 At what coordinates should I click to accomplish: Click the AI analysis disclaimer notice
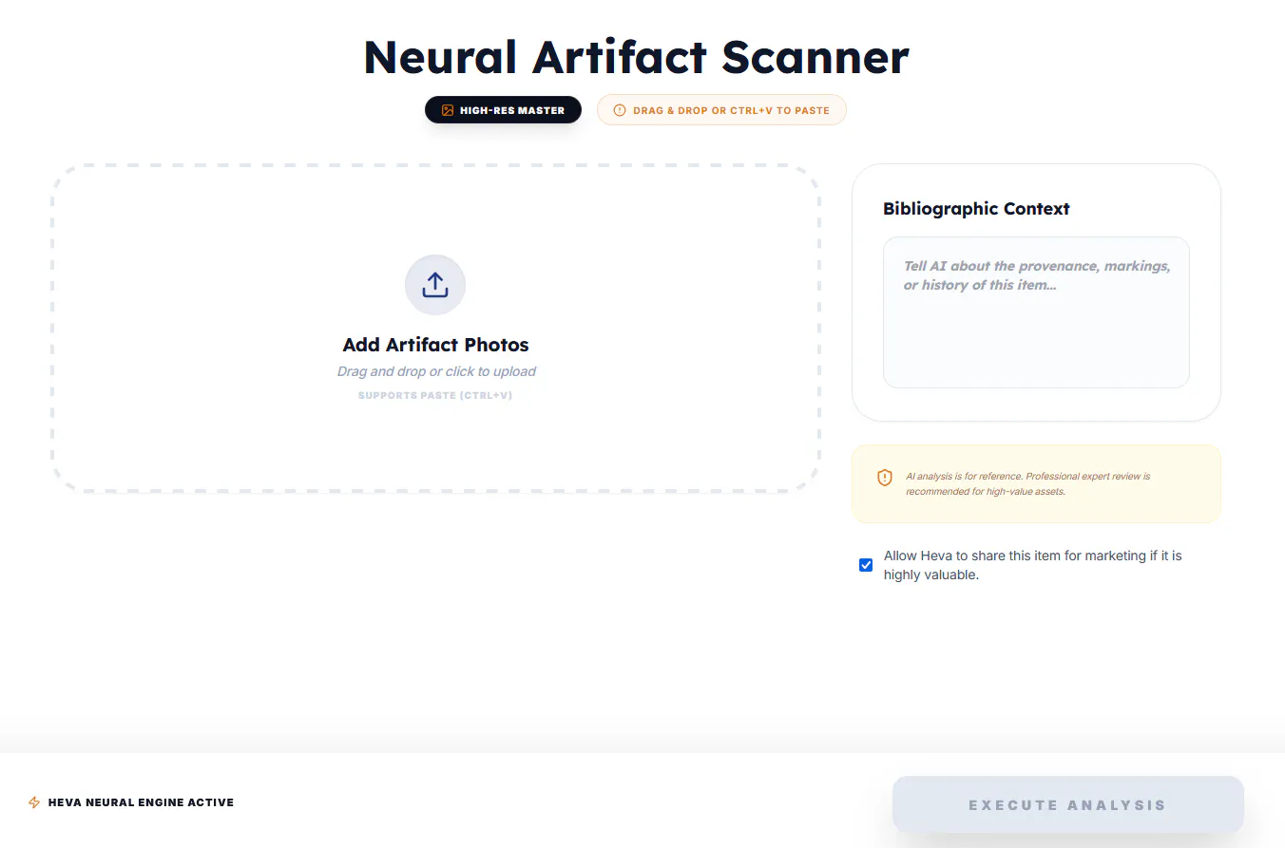1036,484
